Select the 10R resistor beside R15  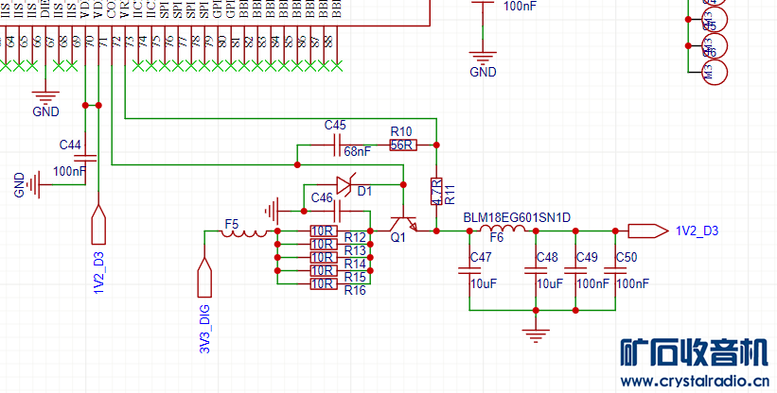click(324, 270)
